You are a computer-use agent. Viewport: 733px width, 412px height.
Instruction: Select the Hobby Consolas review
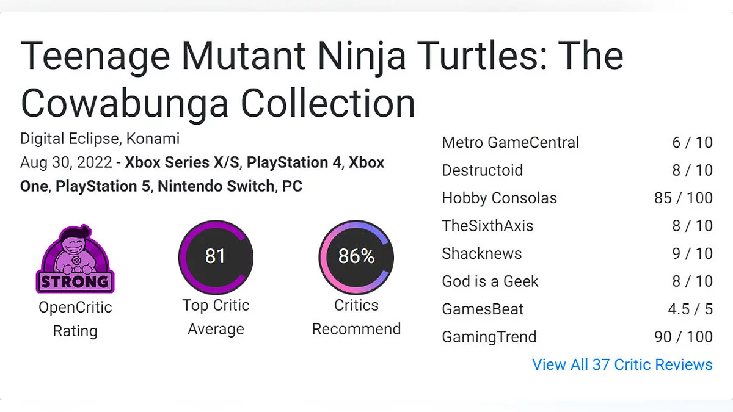(x=499, y=198)
